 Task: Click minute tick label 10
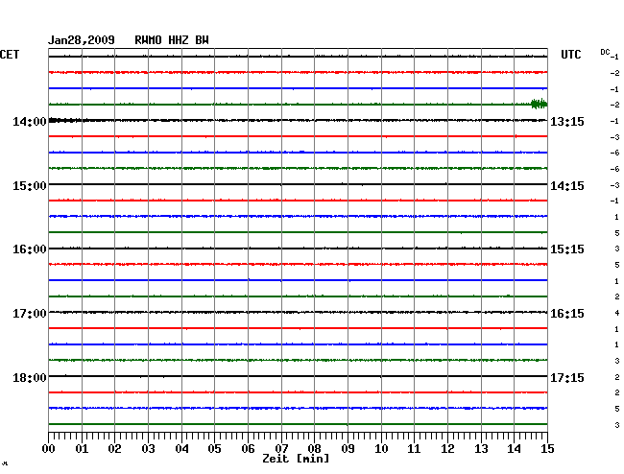(x=381, y=449)
